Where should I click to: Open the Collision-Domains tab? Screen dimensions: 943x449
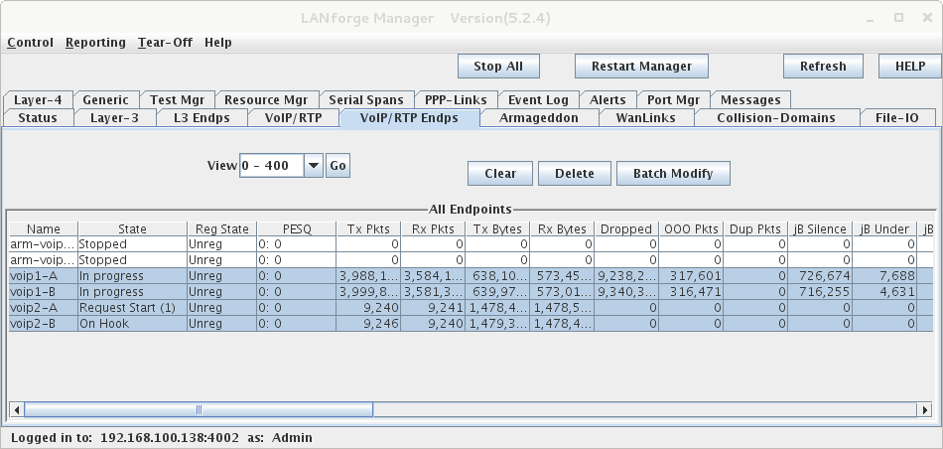click(x=776, y=118)
